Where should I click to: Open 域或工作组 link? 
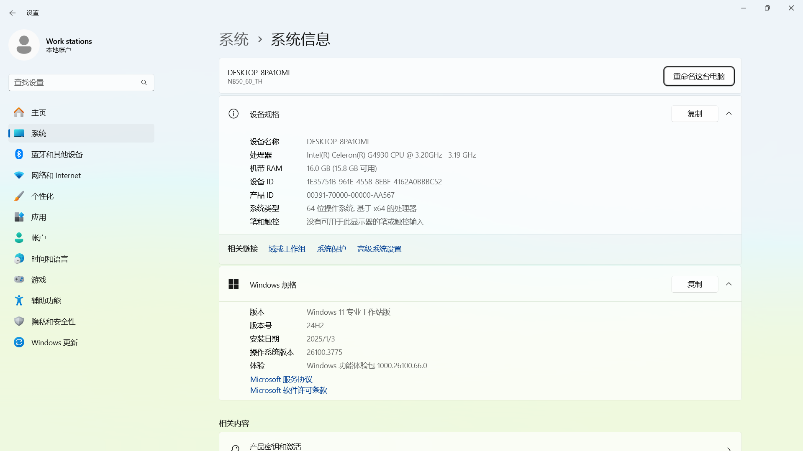point(287,249)
